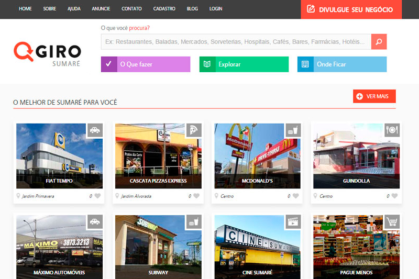This screenshot has width=419, height=279.
Task: Click the Ver Mais button
Action: click(374, 96)
